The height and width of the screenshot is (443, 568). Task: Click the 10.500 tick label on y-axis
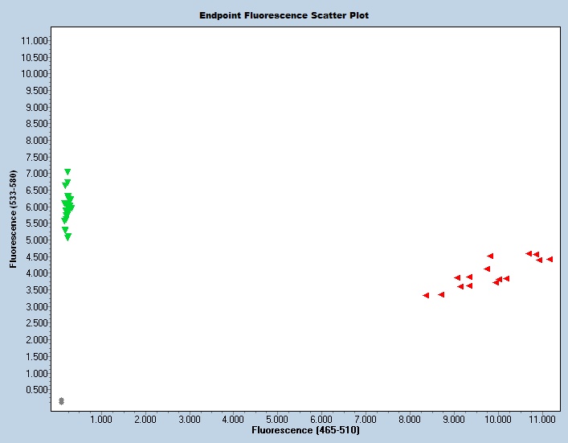click(34, 57)
